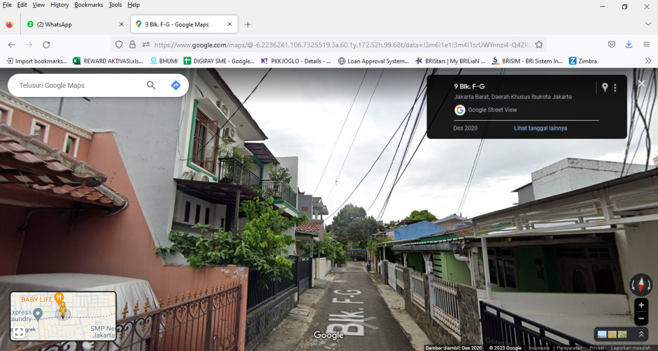Zoom in with the plus button

[641, 305]
